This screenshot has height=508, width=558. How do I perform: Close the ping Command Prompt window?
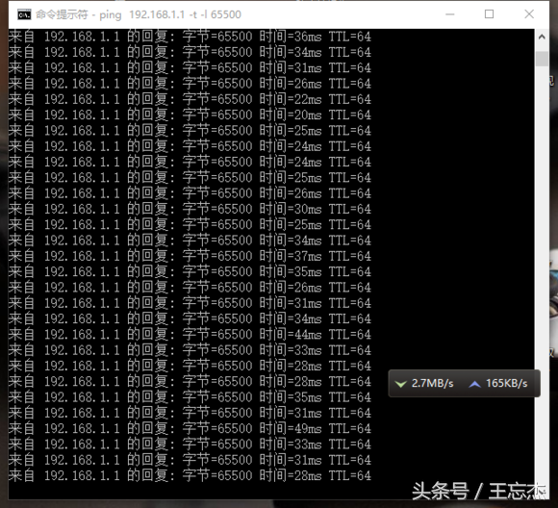(529, 14)
